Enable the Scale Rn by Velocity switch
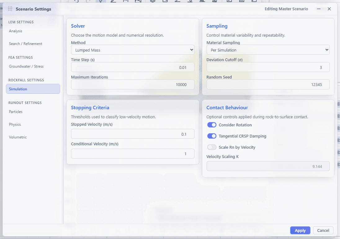The height and width of the screenshot is (239, 340). click(x=212, y=147)
